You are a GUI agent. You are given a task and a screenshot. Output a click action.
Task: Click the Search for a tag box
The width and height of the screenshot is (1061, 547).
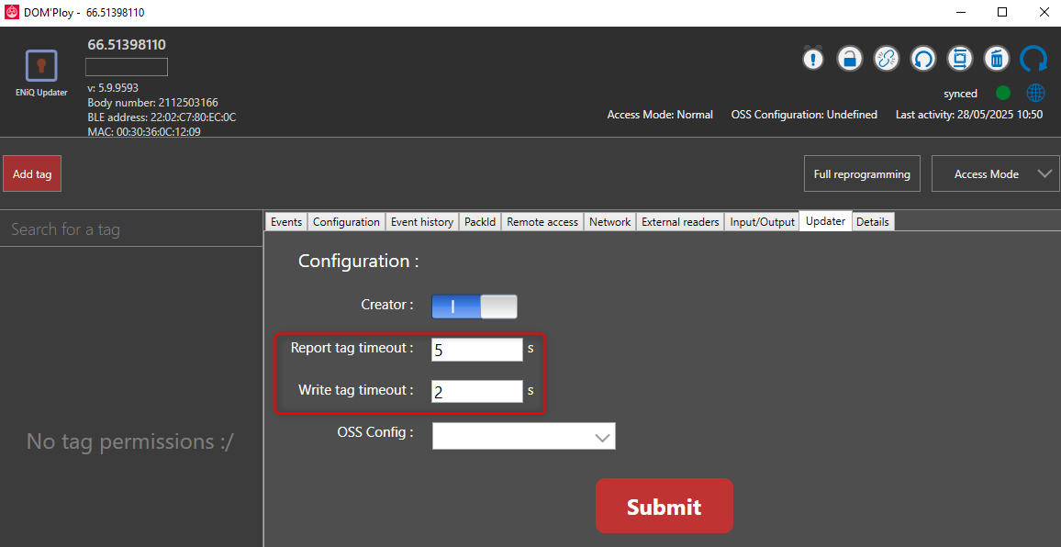click(131, 229)
